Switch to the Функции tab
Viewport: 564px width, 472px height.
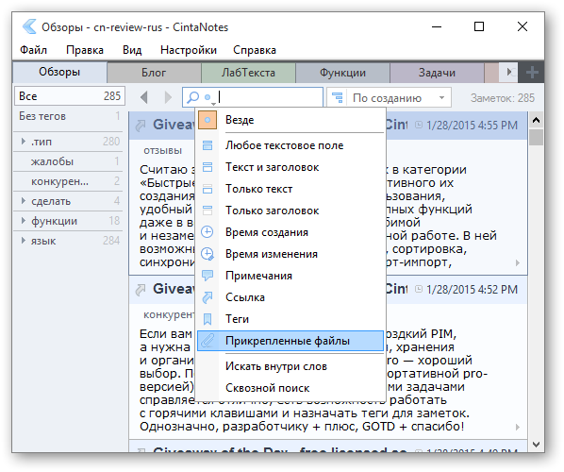342,73
